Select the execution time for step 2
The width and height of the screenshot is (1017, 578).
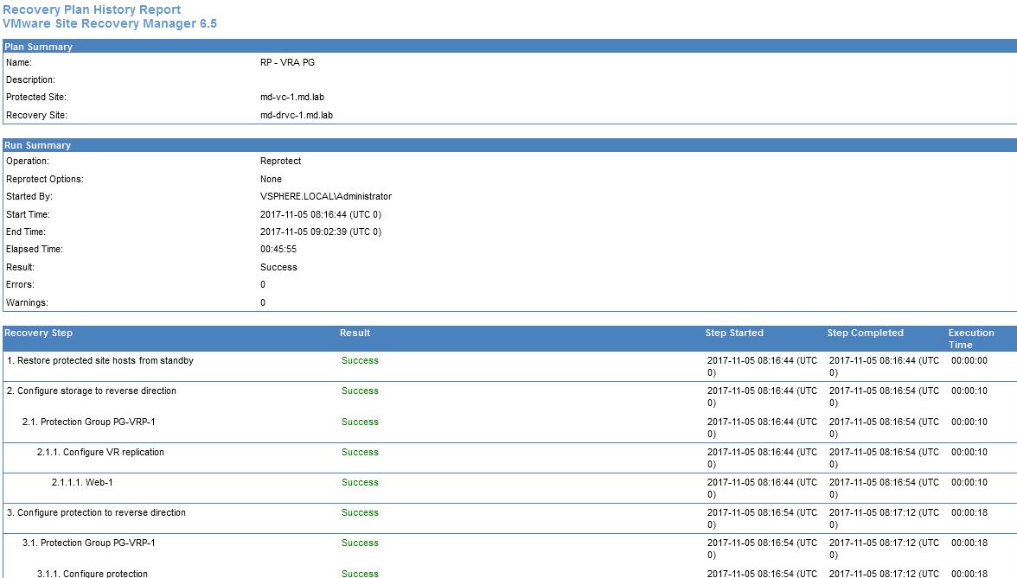tap(969, 391)
